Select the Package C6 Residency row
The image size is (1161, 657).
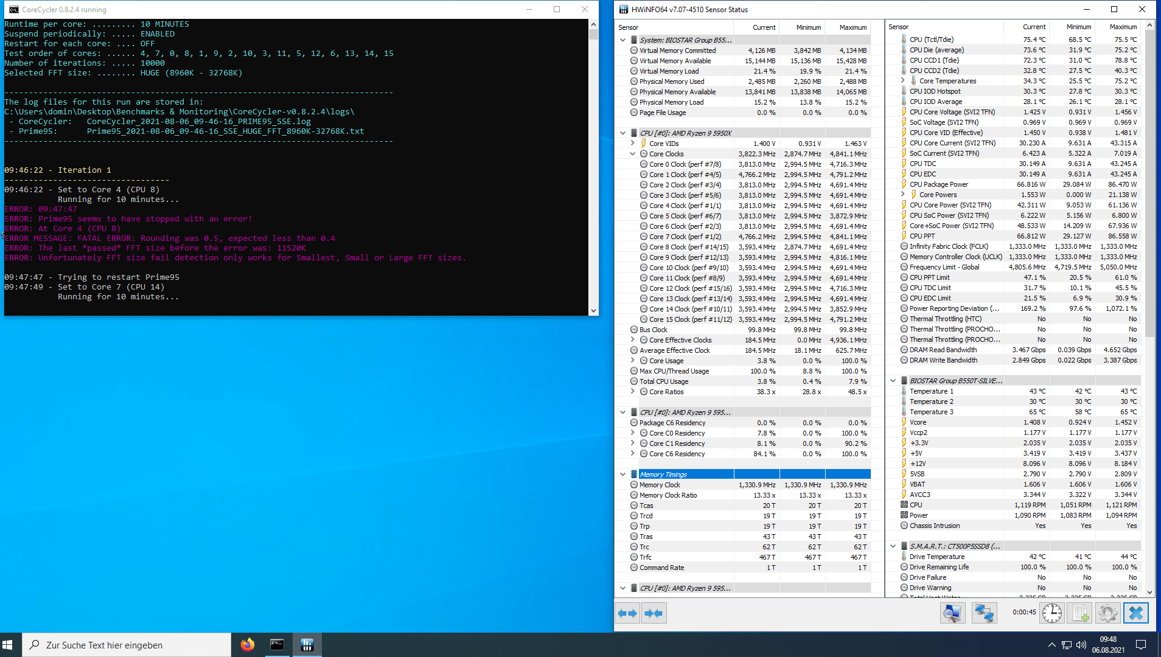(744, 423)
